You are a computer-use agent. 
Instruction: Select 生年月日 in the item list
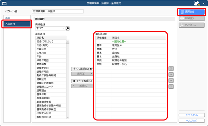51,53
